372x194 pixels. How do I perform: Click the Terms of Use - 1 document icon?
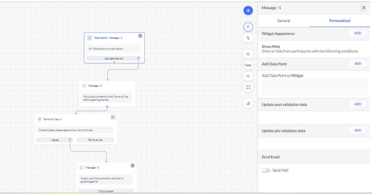39,119
